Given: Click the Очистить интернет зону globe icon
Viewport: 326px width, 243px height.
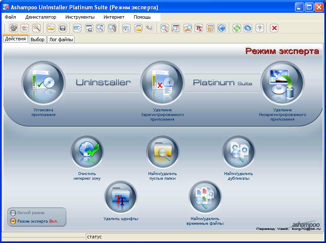Looking at the screenshot, I should [87, 152].
